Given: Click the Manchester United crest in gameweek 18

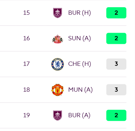Looking at the screenshot, I should tap(58, 90).
